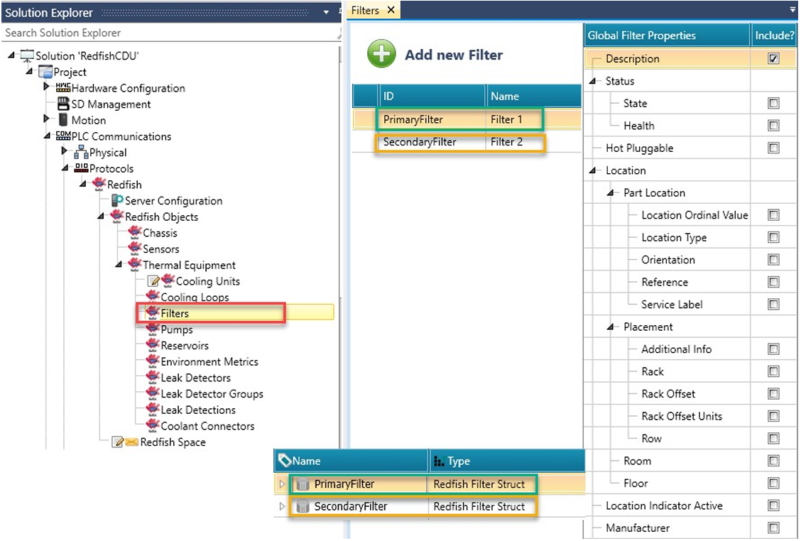Image resolution: width=801 pixels, height=541 pixels.
Task: Close the Filters tab
Action: [391, 10]
